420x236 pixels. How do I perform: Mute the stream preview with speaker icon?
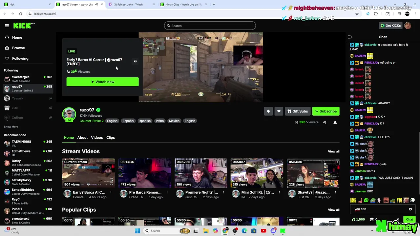coord(135,61)
